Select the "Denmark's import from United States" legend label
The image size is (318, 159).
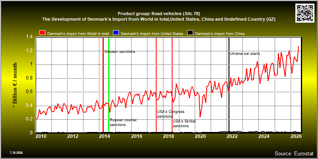[x=152, y=34]
